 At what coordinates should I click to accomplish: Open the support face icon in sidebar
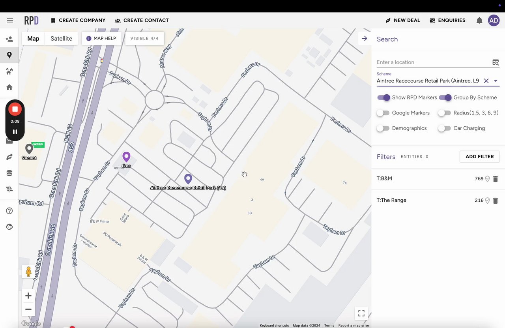click(9, 227)
